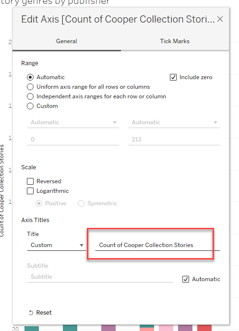Expand the right Automatic range dropdown
Image resolution: width=239 pixels, height=331 pixels.
click(x=174, y=122)
